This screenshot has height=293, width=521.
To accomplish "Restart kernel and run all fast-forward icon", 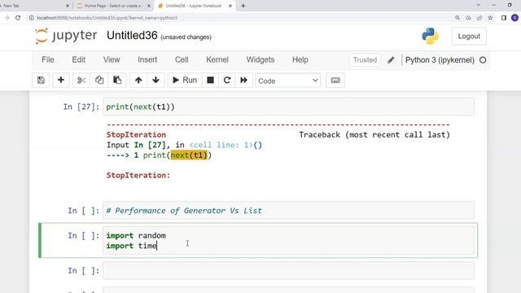I will (x=244, y=81).
